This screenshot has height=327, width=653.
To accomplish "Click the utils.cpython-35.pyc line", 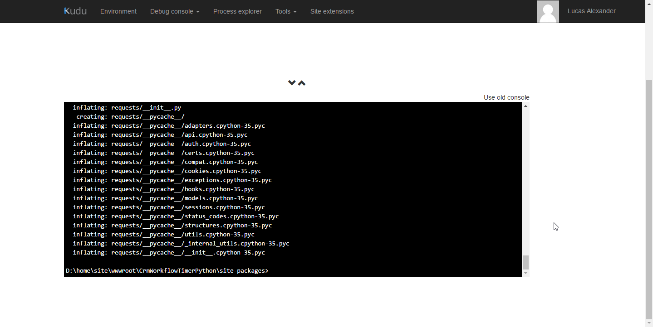I will tap(164, 235).
